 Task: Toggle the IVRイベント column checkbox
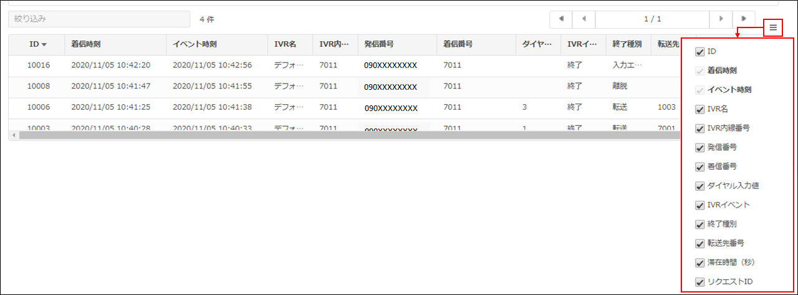pos(699,205)
